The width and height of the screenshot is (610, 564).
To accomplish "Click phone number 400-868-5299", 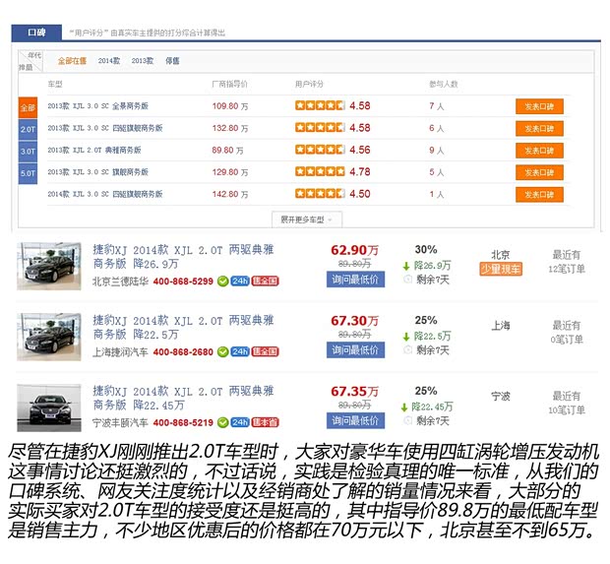I will coord(183,282).
